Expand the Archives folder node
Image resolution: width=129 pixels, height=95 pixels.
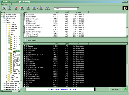[x=7, y=25]
